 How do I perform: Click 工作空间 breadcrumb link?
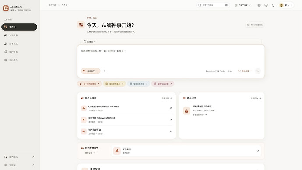pyautogui.click(x=52, y=5)
